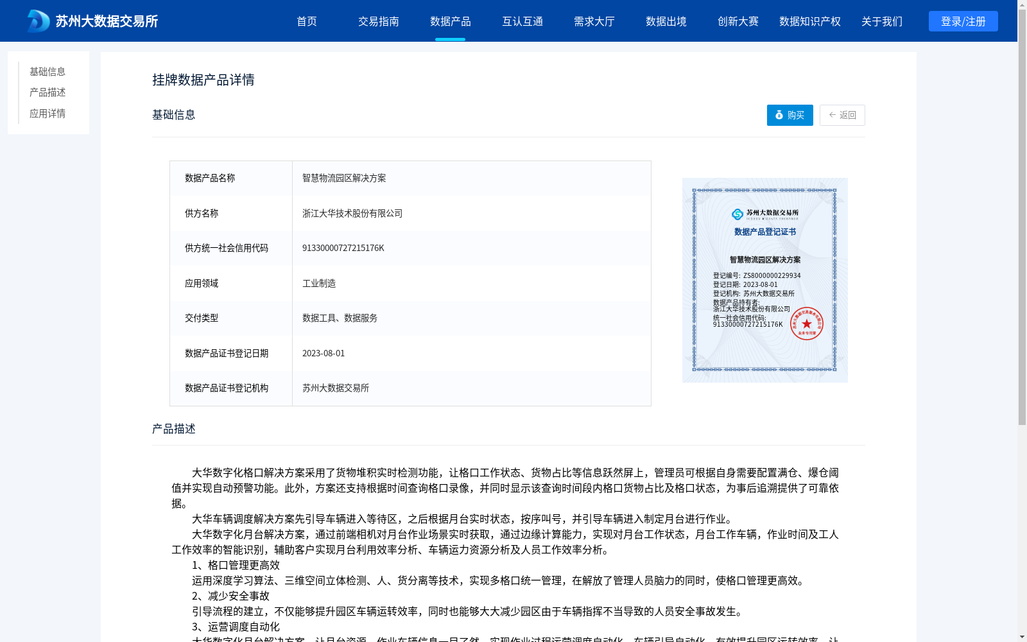
Task: Click the 3、运营调度自动化 description line
Action: 236,627
